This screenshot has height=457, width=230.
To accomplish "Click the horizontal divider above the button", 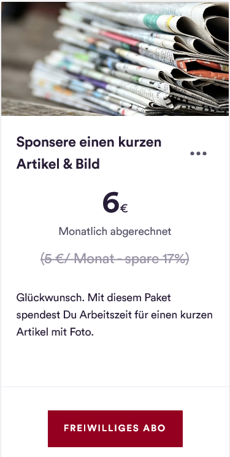I will point(115,386).
